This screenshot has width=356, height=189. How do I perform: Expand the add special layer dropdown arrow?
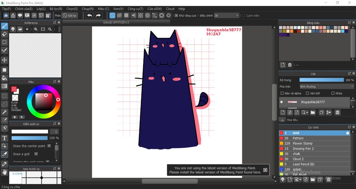click(x=307, y=112)
